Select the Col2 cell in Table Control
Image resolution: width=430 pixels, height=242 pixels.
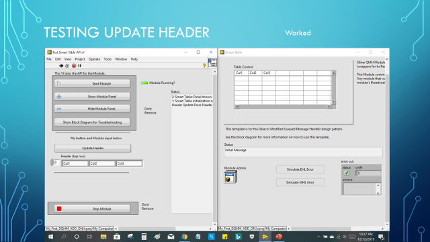[x=255, y=73]
